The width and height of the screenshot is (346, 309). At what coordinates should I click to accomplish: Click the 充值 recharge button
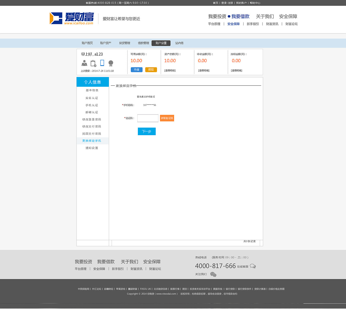click(136, 69)
